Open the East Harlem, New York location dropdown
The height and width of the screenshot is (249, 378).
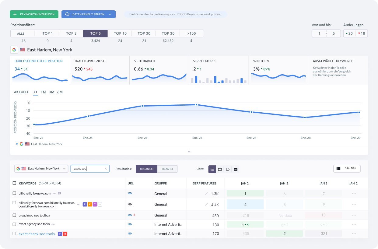click(41, 169)
